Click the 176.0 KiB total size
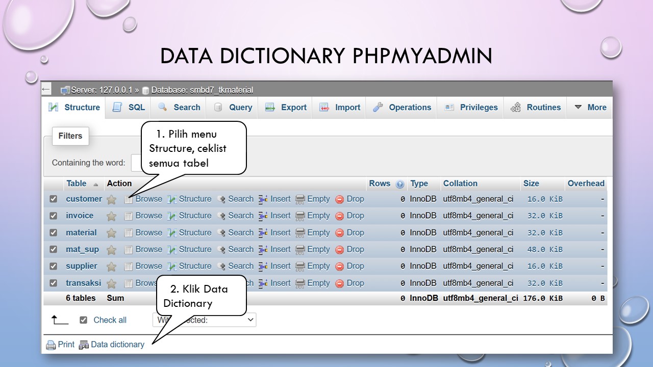The height and width of the screenshot is (367, 653). pos(543,298)
